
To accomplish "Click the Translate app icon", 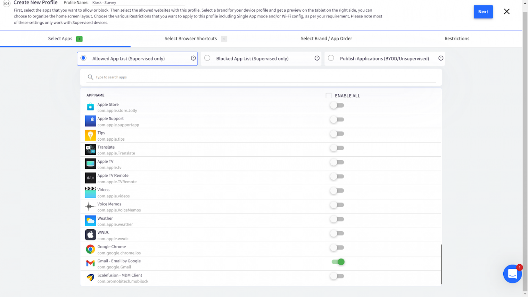I will pos(90,149).
